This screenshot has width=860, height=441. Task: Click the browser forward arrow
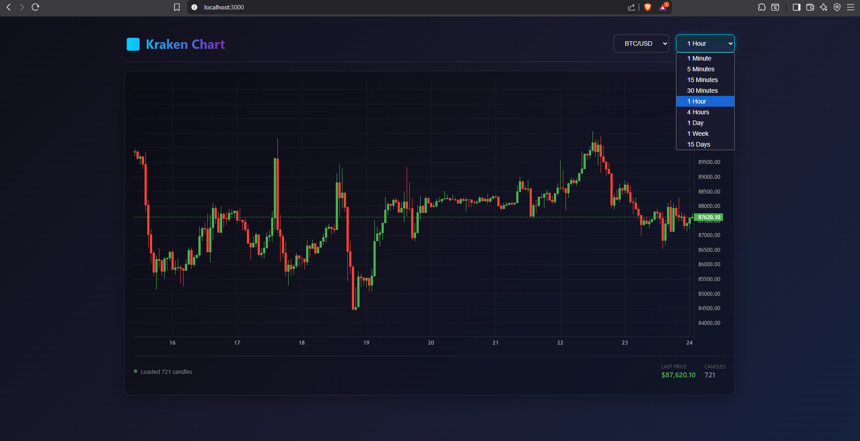click(22, 7)
